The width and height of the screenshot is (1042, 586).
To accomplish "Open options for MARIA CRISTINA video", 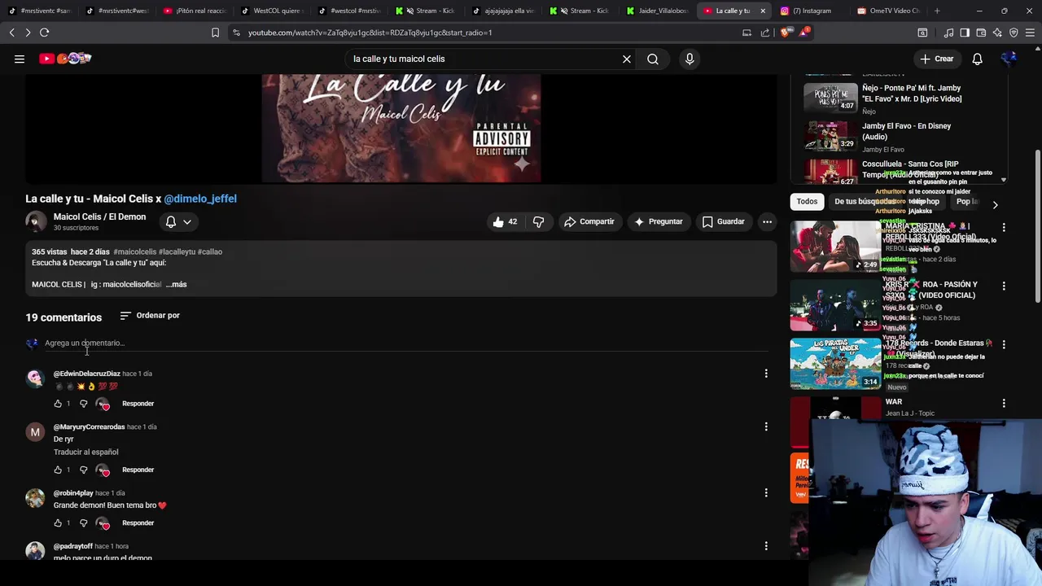I will 1004,228.
